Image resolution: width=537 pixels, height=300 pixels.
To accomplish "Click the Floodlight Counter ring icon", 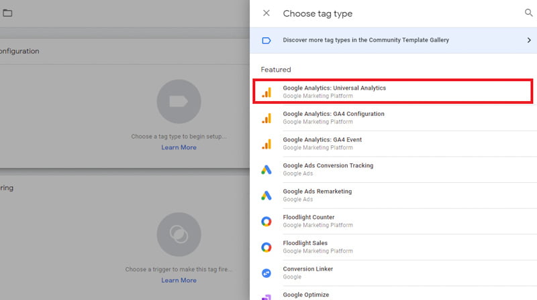I will [266, 222].
